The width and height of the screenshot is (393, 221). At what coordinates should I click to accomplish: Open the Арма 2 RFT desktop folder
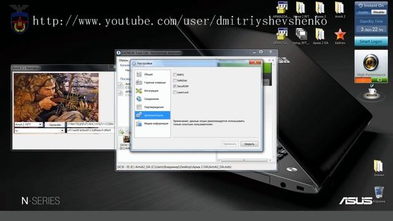(x=301, y=10)
